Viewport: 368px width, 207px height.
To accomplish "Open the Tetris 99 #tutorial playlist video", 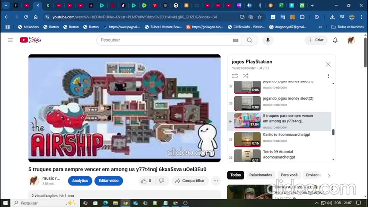I will coord(279,155).
